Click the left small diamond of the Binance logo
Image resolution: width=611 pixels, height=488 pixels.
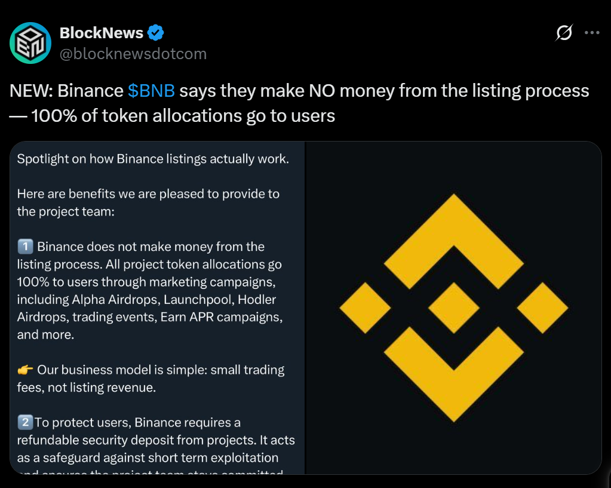365,308
